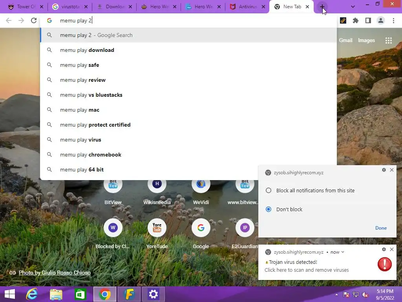Screen dimensions: 402x302
Task: Launch Internet Explorer from taskbar
Action: click(32, 294)
